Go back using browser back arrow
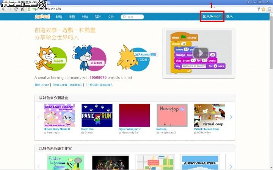The width and height of the screenshot is (273, 170). [4, 9]
